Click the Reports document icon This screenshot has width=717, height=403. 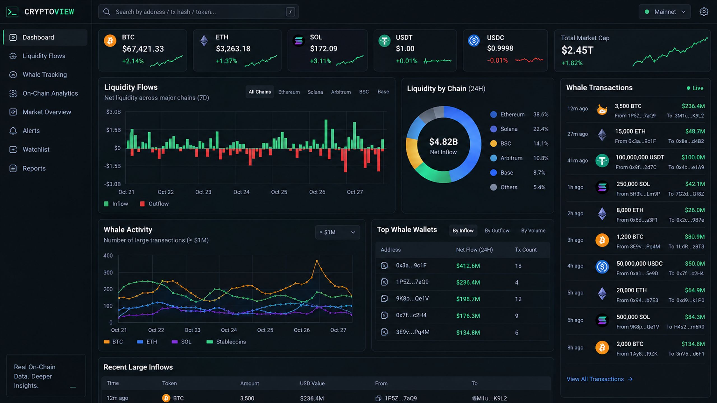[13, 168]
